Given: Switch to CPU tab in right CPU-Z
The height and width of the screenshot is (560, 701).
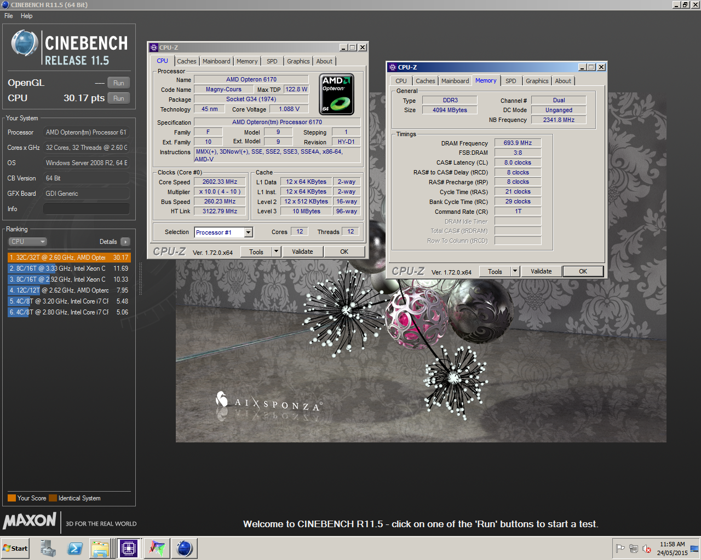Looking at the screenshot, I should tap(401, 81).
